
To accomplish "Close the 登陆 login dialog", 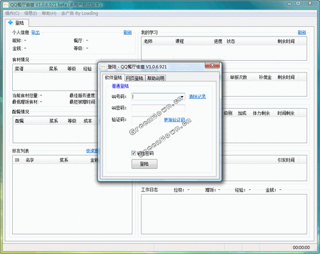I will point(212,65).
